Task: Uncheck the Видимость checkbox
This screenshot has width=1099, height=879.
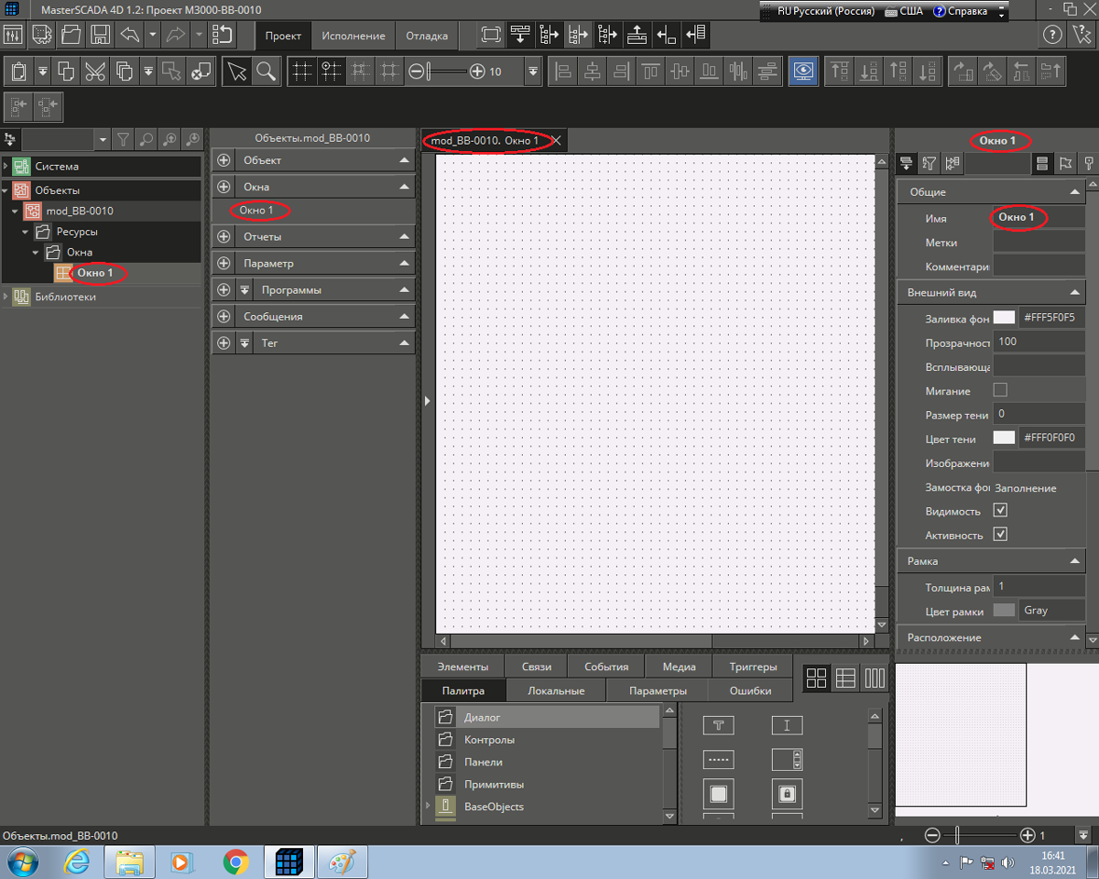Action: point(1000,510)
